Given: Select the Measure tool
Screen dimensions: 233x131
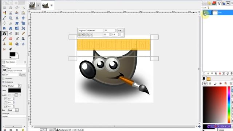Looking at the screenshot, I should (17, 18).
